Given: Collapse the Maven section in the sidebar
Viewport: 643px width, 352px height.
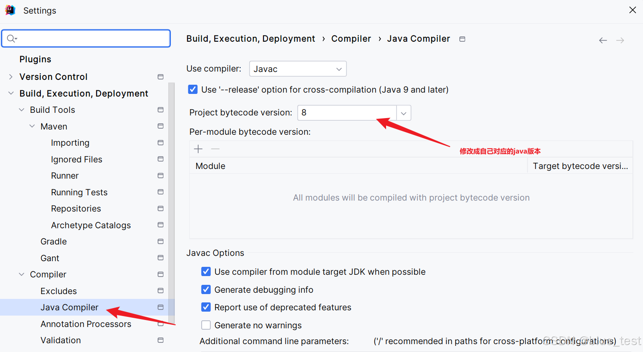Looking at the screenshot, I should pyautogui.click(x=32, y=126).
